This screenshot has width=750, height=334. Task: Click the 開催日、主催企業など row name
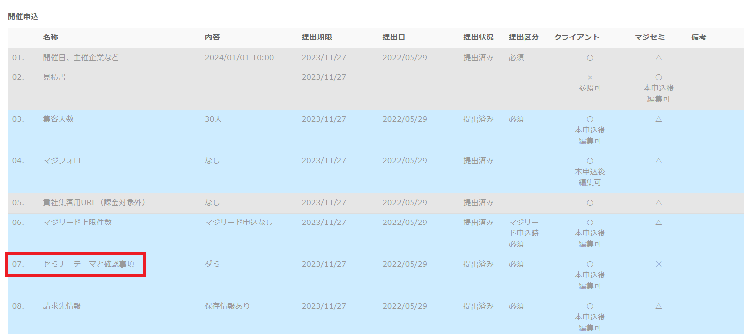tap(81, 58)
